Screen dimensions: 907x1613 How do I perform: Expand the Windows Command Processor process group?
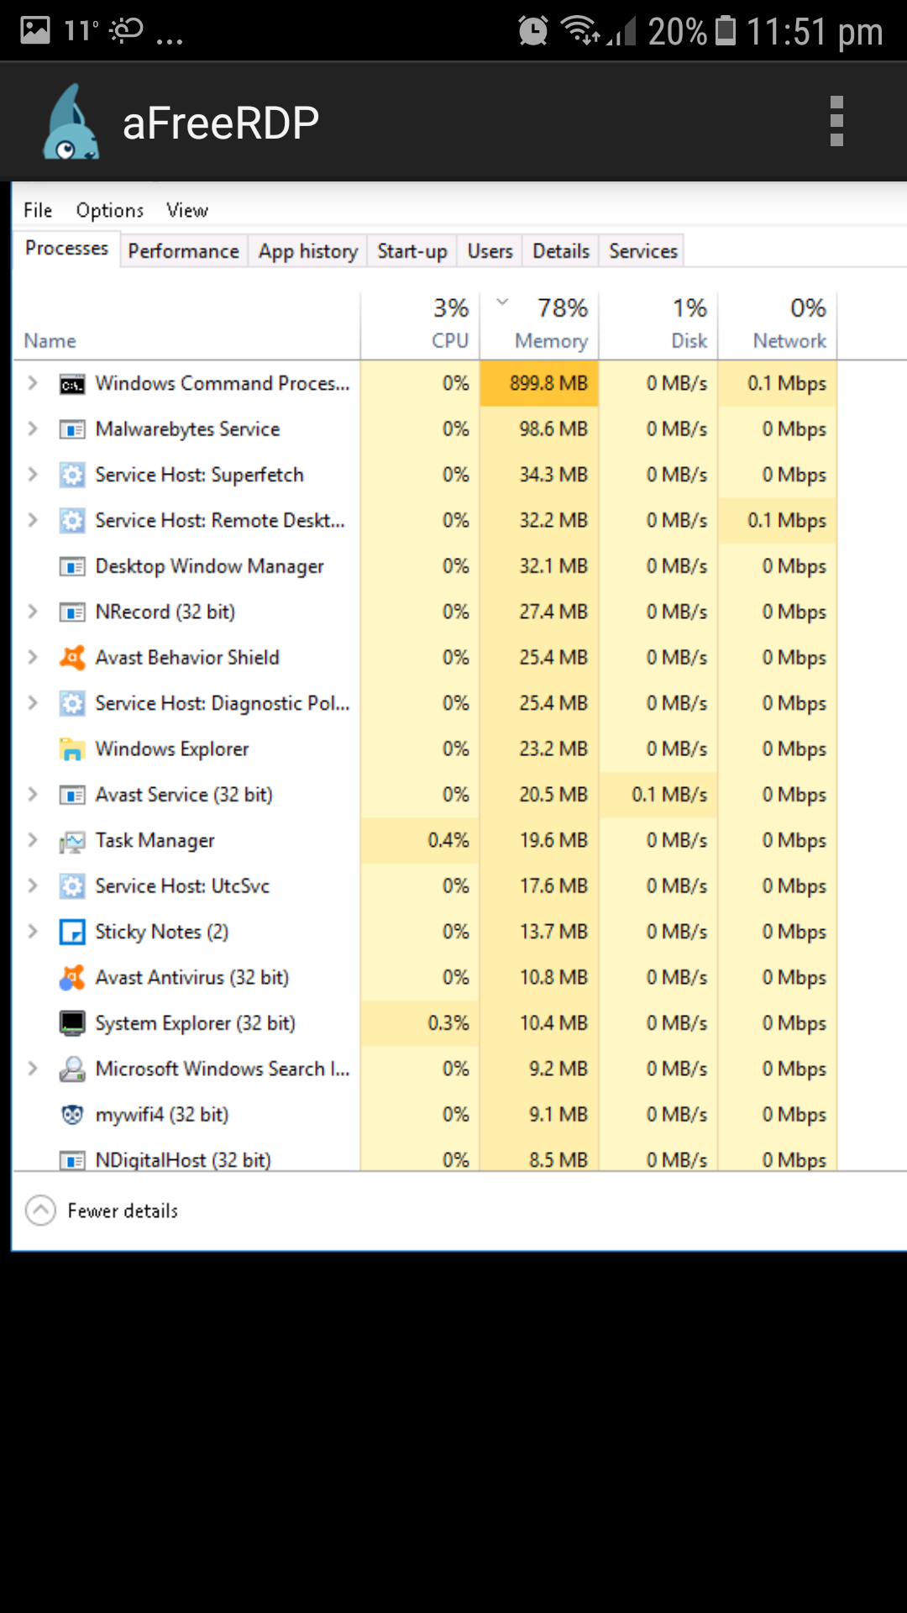click(33, 383)
